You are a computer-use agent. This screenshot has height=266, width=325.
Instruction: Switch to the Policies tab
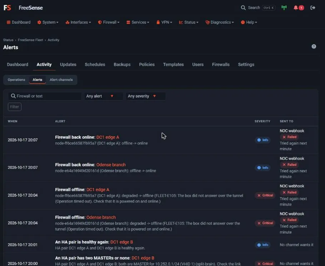pyautogui.click(x=147, y=65)
